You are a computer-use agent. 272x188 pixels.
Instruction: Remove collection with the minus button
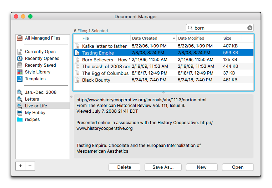(x=30, y=166)
